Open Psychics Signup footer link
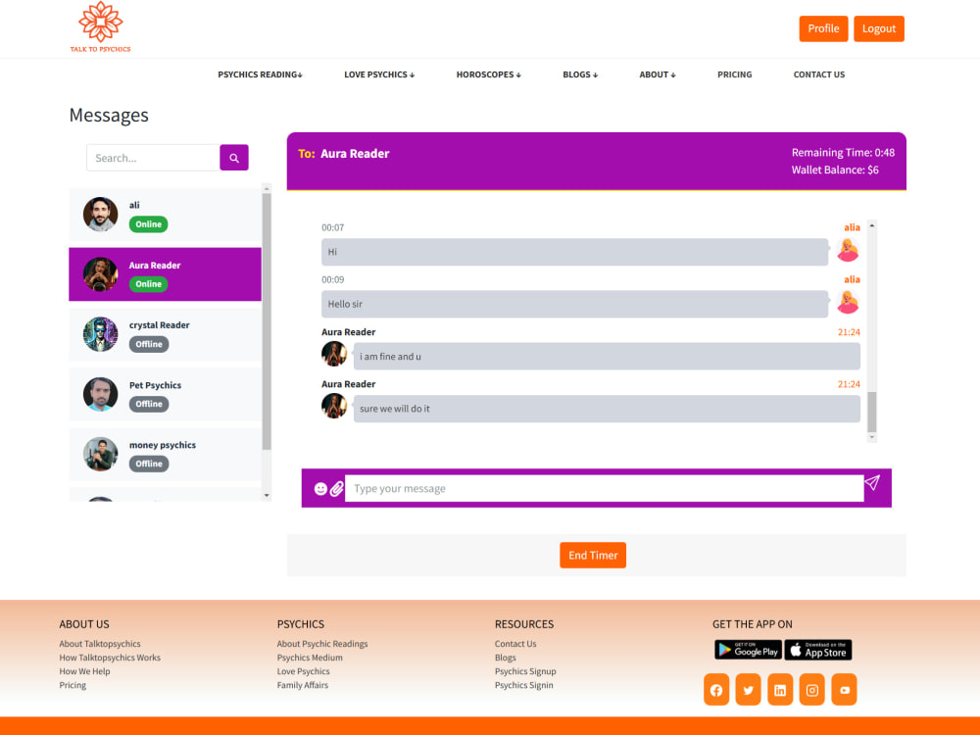Screen dimensions: 980x735 click(525, 671)
